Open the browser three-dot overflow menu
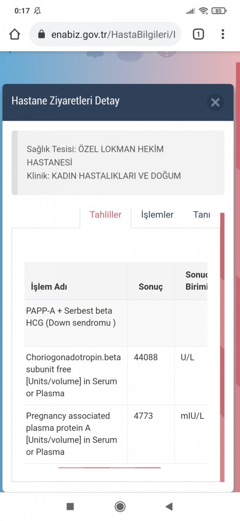The width and height of the screenshot is (240, 521). [223, 34]
